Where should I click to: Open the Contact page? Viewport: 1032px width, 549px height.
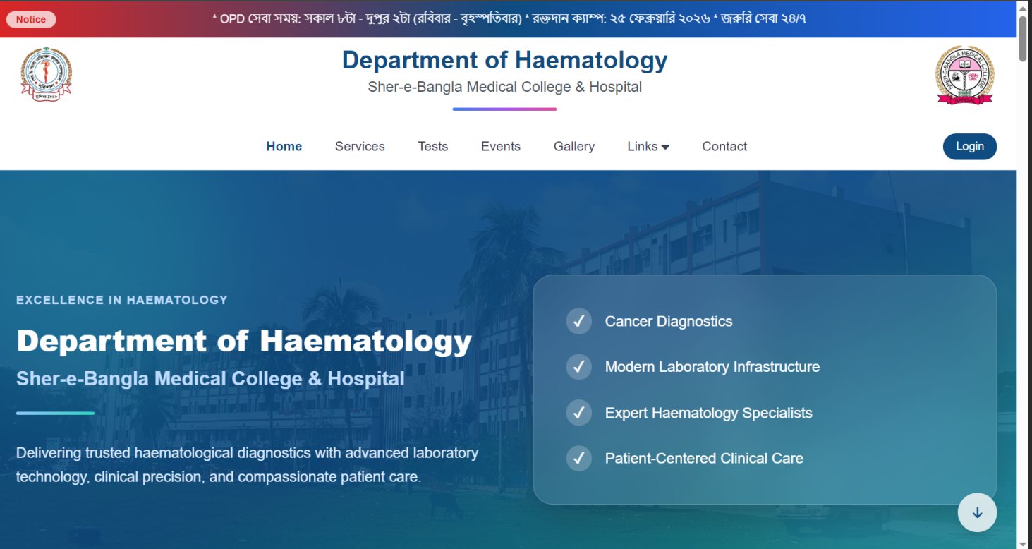(724, 146)
